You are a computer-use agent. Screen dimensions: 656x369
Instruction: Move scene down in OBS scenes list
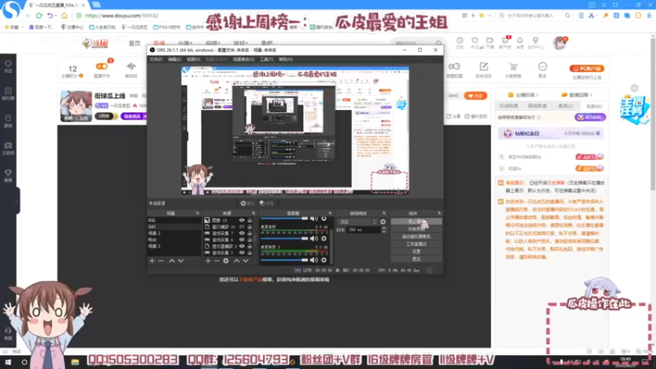(180, 261)
